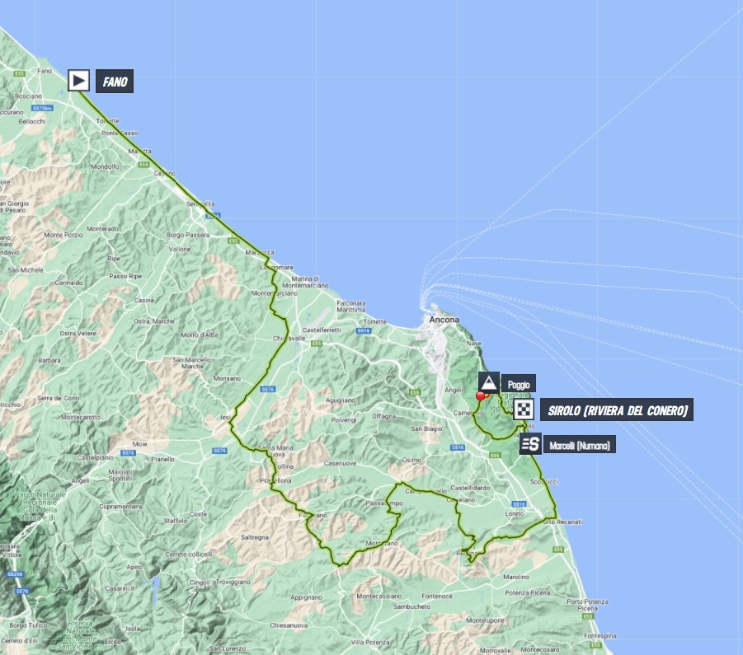Click the red dot marker on route

tap(480, 396)
